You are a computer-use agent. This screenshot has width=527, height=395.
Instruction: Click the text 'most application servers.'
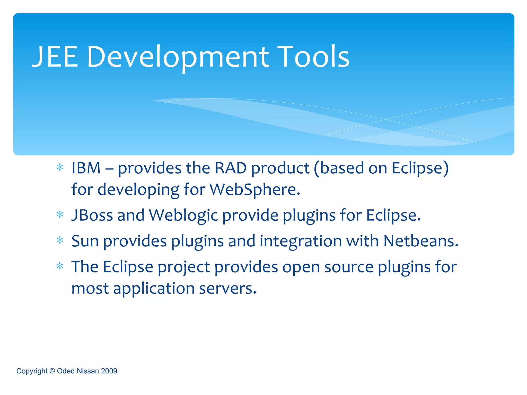tap(164, 288)
